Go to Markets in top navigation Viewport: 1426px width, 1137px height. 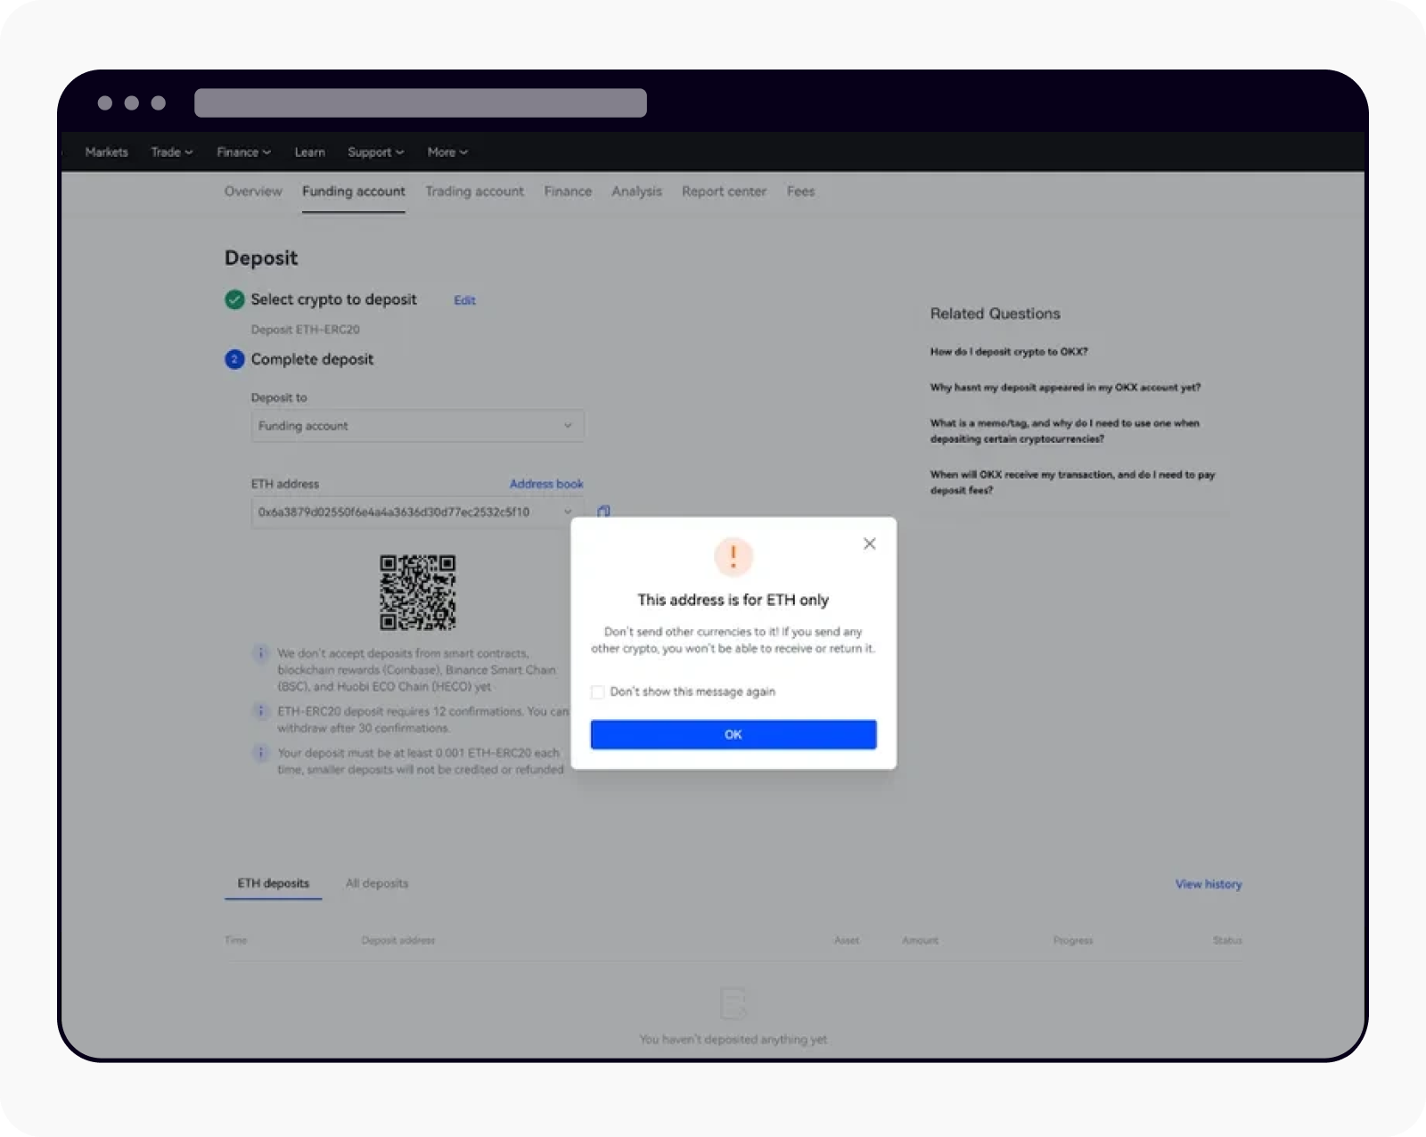(107, 152)
